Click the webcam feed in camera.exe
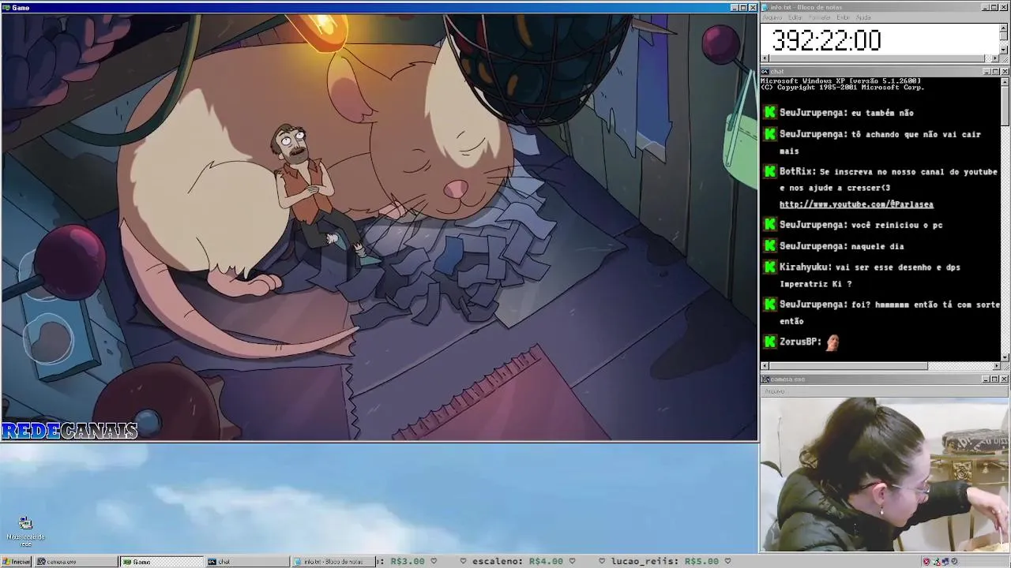The image size is (1011, 568). pos(885,474)
